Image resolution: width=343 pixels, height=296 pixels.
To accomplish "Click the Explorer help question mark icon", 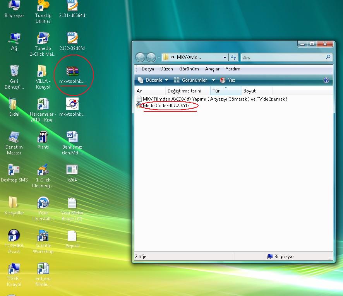I will coord(326,80).
